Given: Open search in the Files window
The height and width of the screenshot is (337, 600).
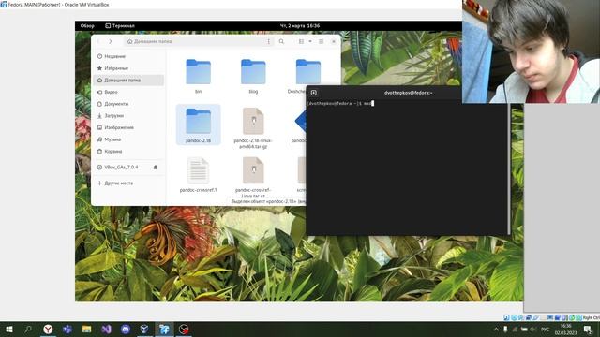Looking at the screenshot, I should (x=281, y=41).
